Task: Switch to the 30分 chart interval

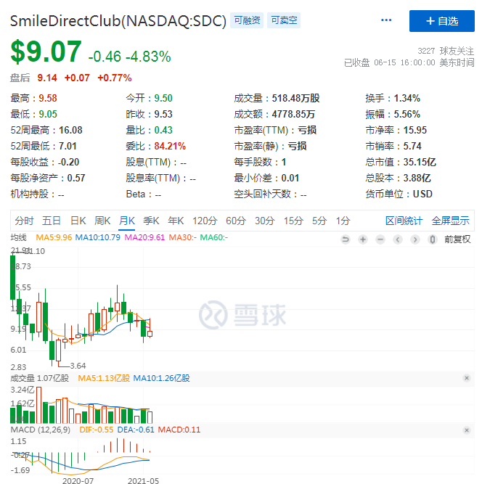Action: [x=265, y=221]
